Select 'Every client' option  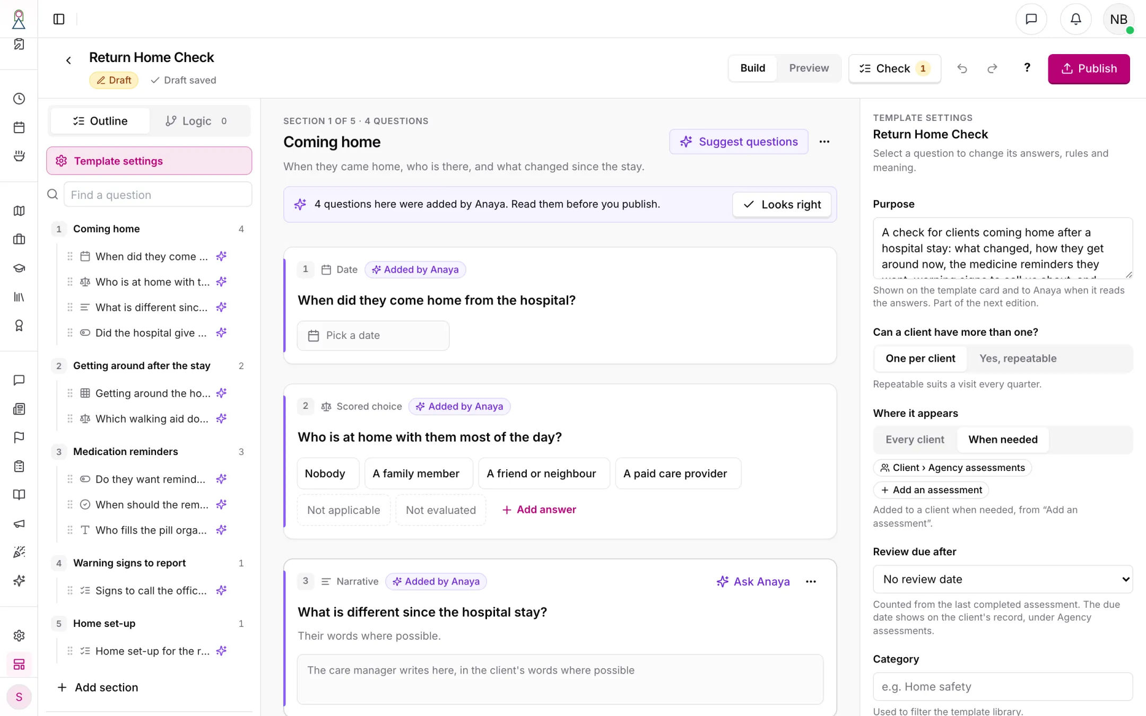915,440
